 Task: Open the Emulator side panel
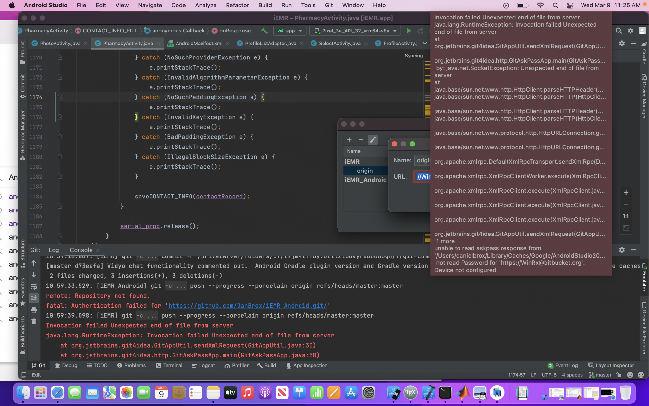[644, 278]
